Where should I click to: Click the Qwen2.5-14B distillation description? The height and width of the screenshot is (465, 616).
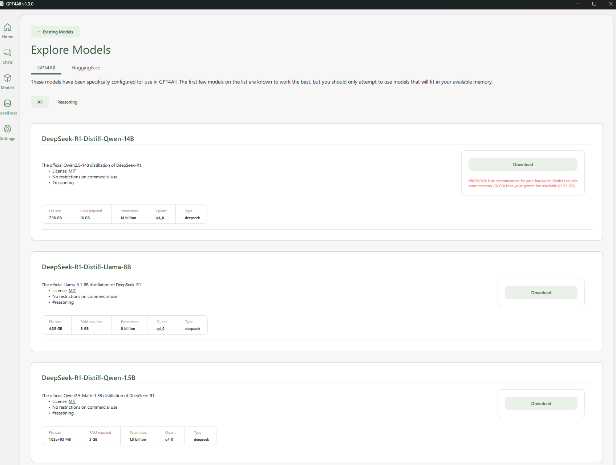point(92,165)
